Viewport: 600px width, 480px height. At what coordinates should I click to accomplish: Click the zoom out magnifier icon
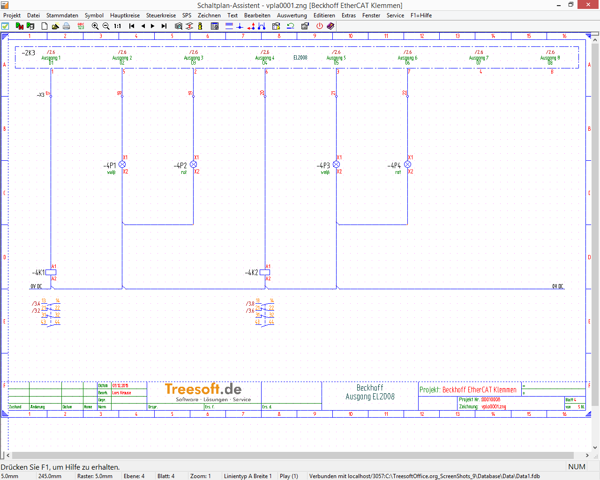pos(106,26)
